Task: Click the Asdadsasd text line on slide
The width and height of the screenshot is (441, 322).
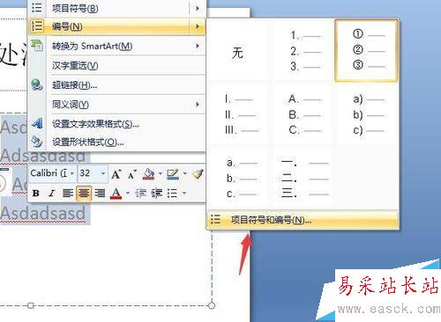Action: pyautogui.click(x=43, y=213)
